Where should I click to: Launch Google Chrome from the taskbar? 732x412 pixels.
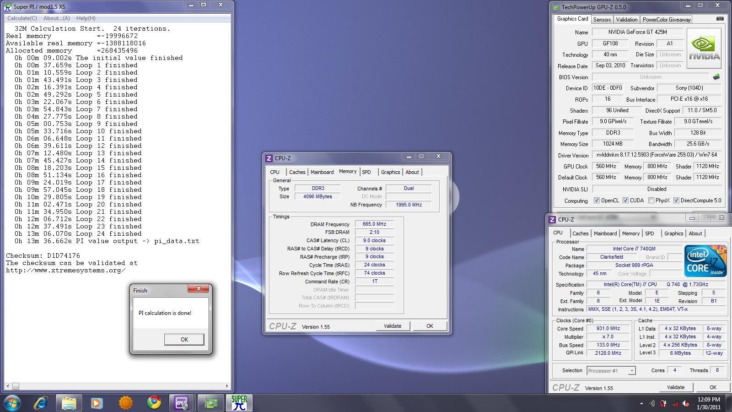coord(154,403)
